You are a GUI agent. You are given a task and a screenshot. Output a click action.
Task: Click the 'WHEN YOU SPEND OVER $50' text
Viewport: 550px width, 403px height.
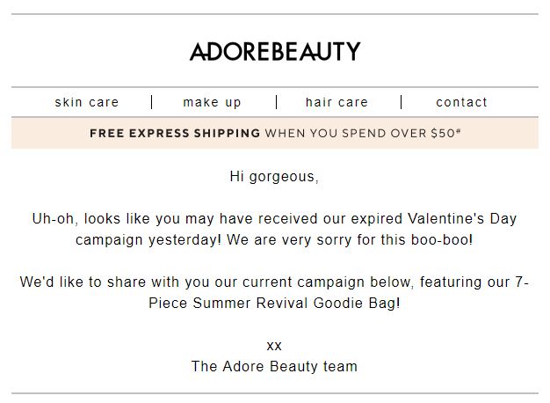[360, 133]
